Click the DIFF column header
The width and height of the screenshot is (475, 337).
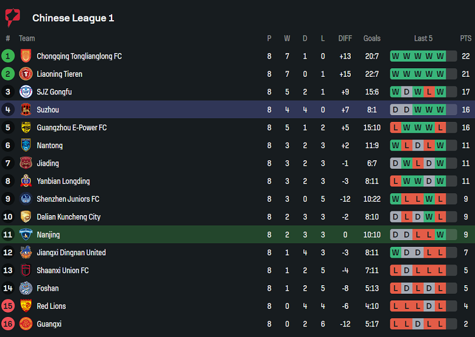pyautogui.click(x=345, y=38)
